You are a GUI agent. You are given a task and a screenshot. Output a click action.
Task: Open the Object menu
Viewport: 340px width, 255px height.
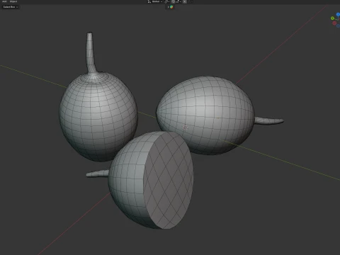click(x=13, y=1)
